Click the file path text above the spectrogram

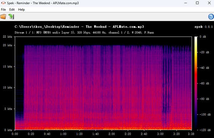point(79,27)
